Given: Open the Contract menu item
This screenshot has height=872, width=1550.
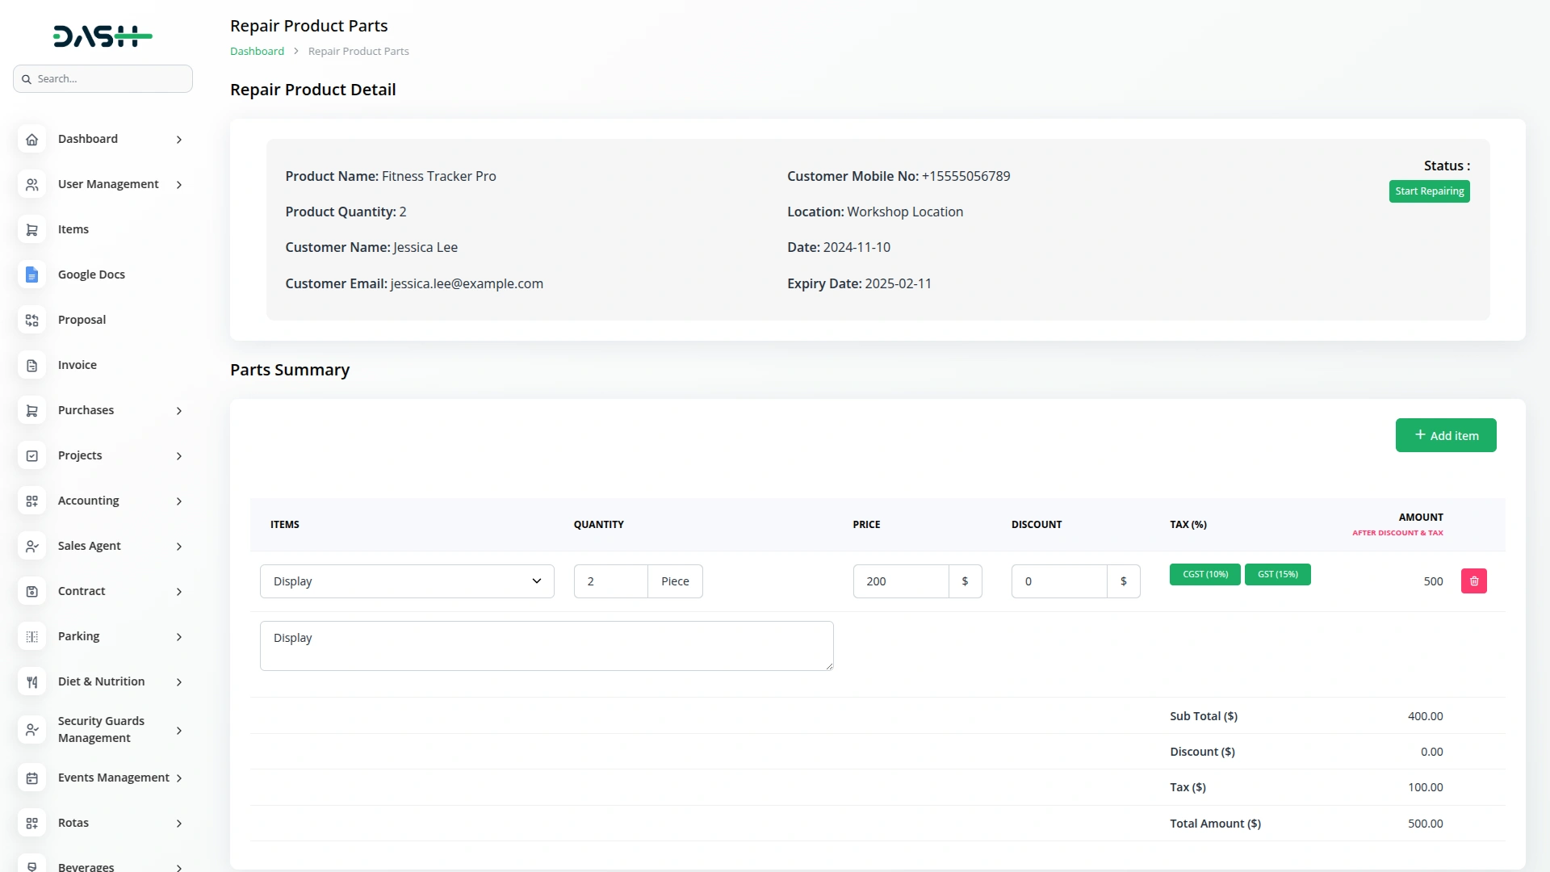Looking at the screenshot, I should [82, 591].
